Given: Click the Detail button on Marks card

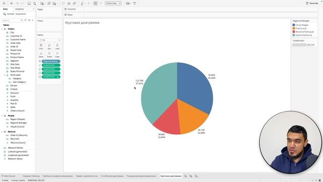Looking at the screenshot, I should point(41,55).
